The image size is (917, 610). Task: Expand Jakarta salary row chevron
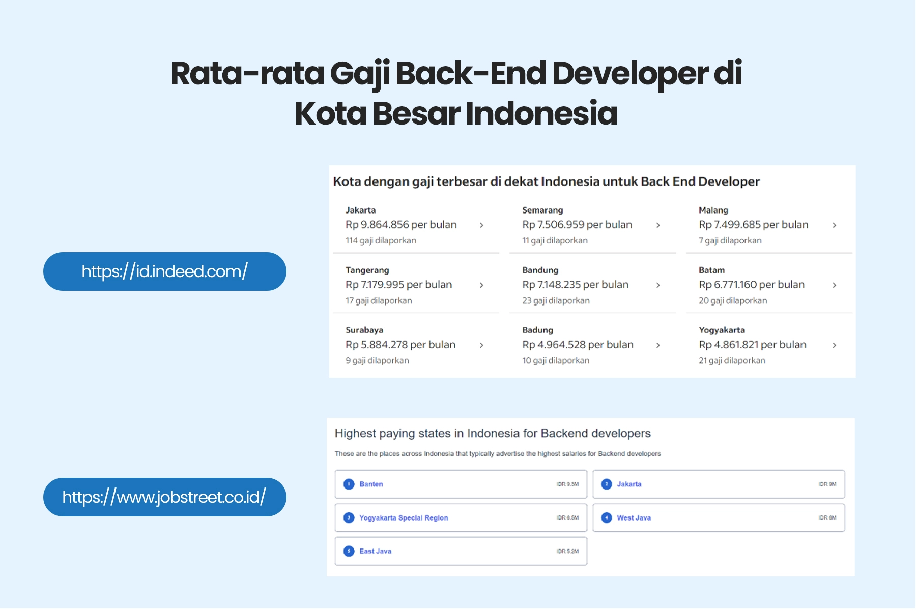481,225
